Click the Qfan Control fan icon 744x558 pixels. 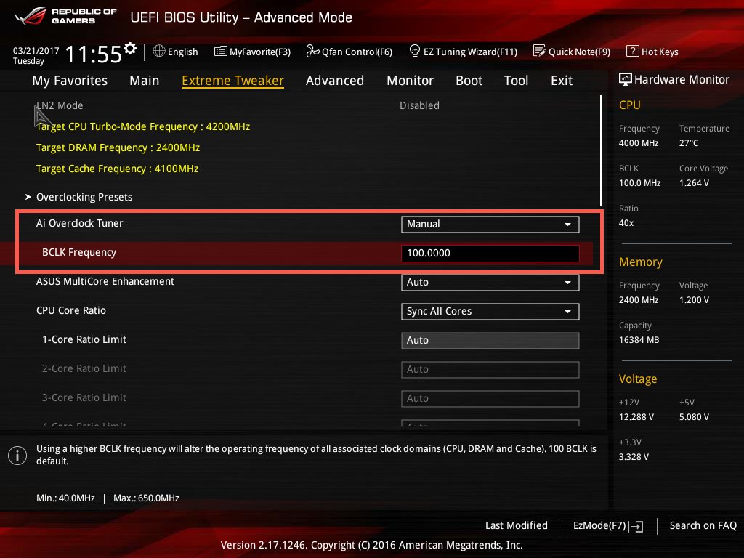312,51
